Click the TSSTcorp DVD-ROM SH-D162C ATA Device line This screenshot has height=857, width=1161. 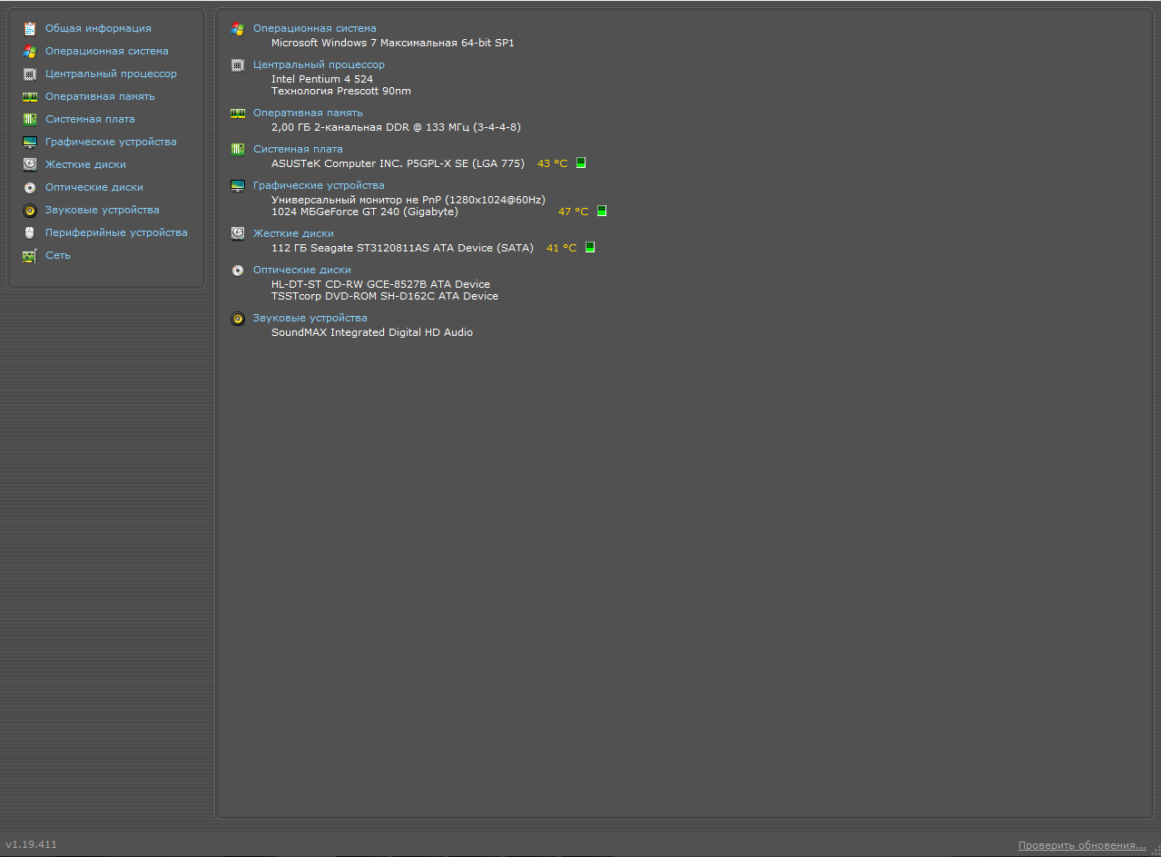[385, 296]
